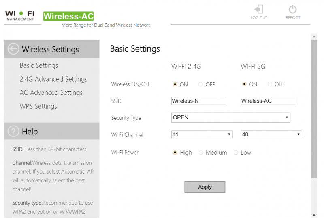Screen dimensions: 324x218
Task: Click the Wireless ON/OFF field label
Action: point(131,84)
